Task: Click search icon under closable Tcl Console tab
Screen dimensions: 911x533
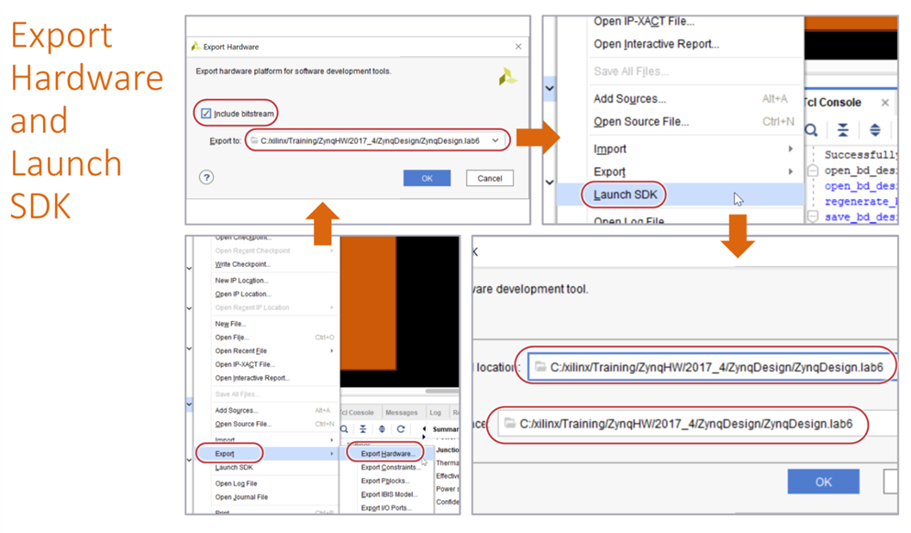Action: coord(812,129)
